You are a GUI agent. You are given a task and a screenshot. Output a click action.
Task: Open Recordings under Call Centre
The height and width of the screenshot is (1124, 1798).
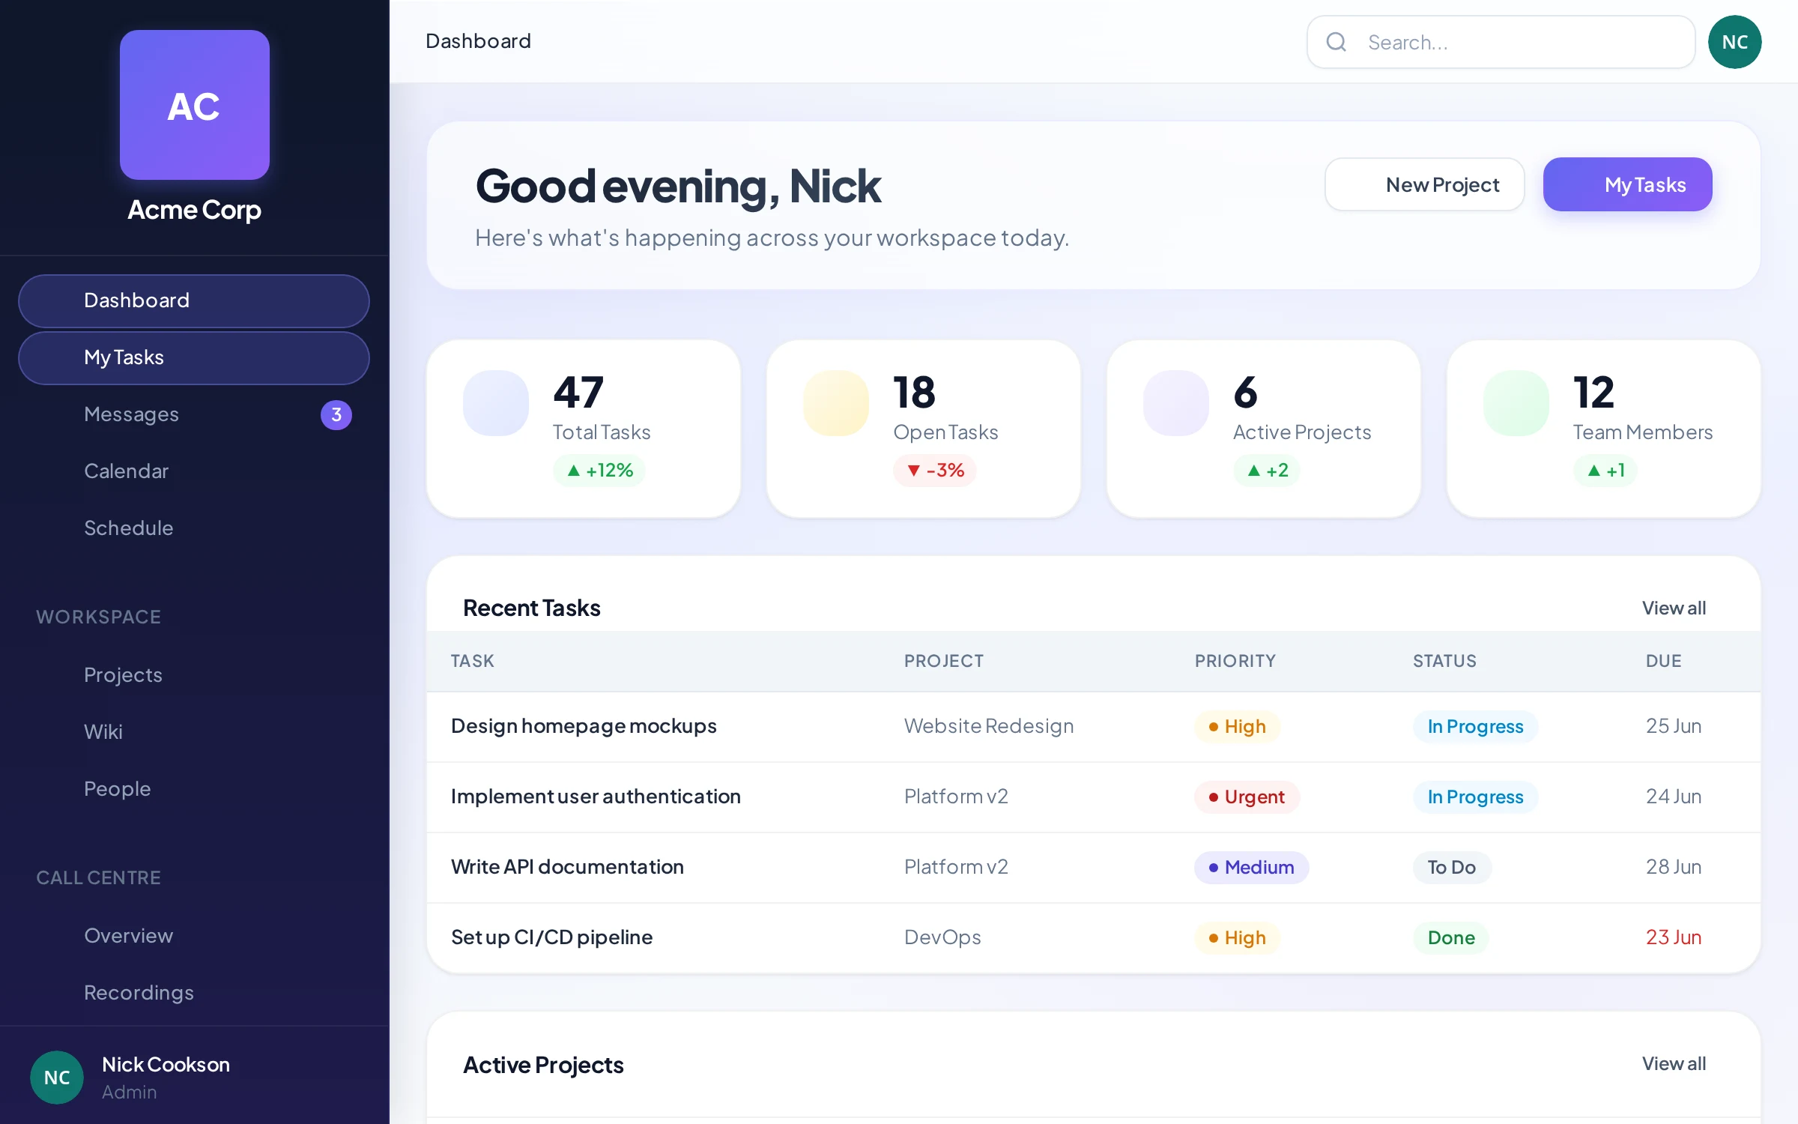(x=194, y=993)
